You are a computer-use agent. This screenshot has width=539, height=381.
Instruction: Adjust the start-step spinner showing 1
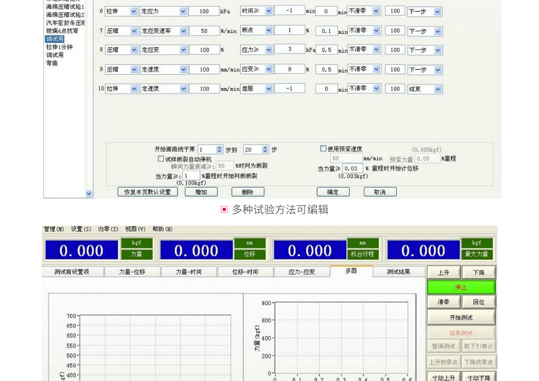click(220, 150)
